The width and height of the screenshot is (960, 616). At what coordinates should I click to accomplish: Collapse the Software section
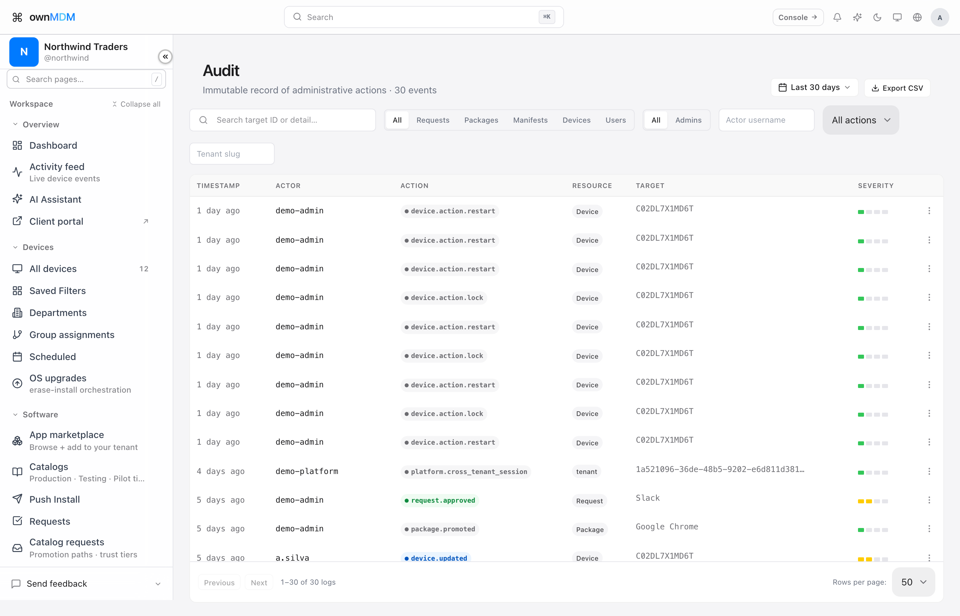[x=36, y=414]
